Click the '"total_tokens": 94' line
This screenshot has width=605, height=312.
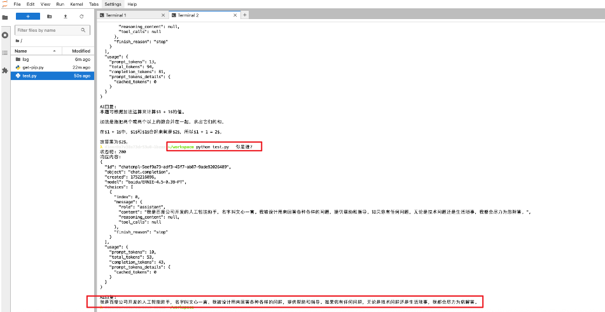(131, 67)
